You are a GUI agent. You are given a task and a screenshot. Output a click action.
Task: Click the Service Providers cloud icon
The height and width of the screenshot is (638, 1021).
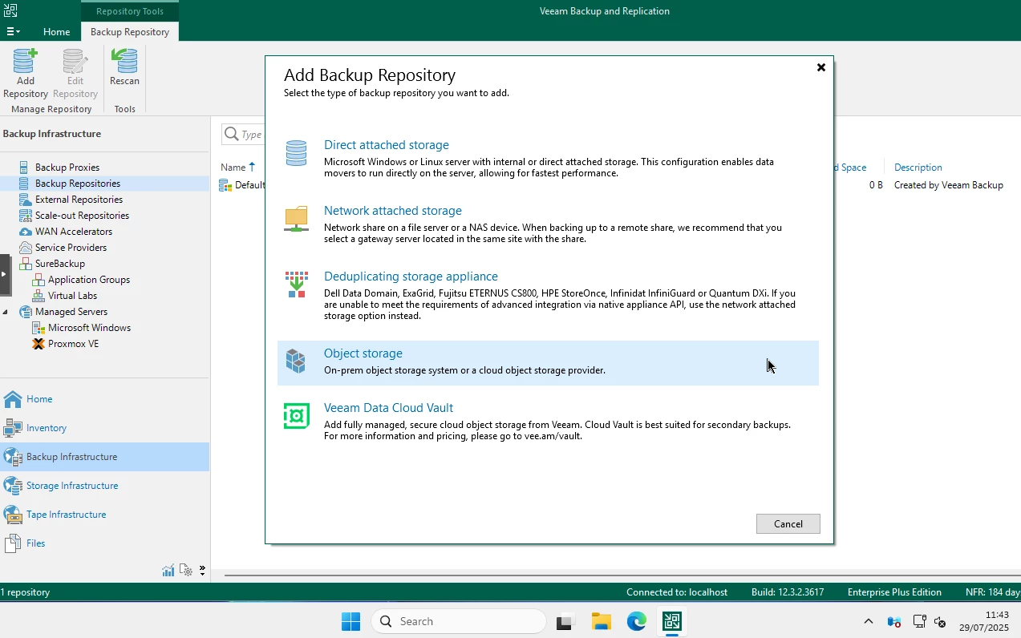(26, 248)
